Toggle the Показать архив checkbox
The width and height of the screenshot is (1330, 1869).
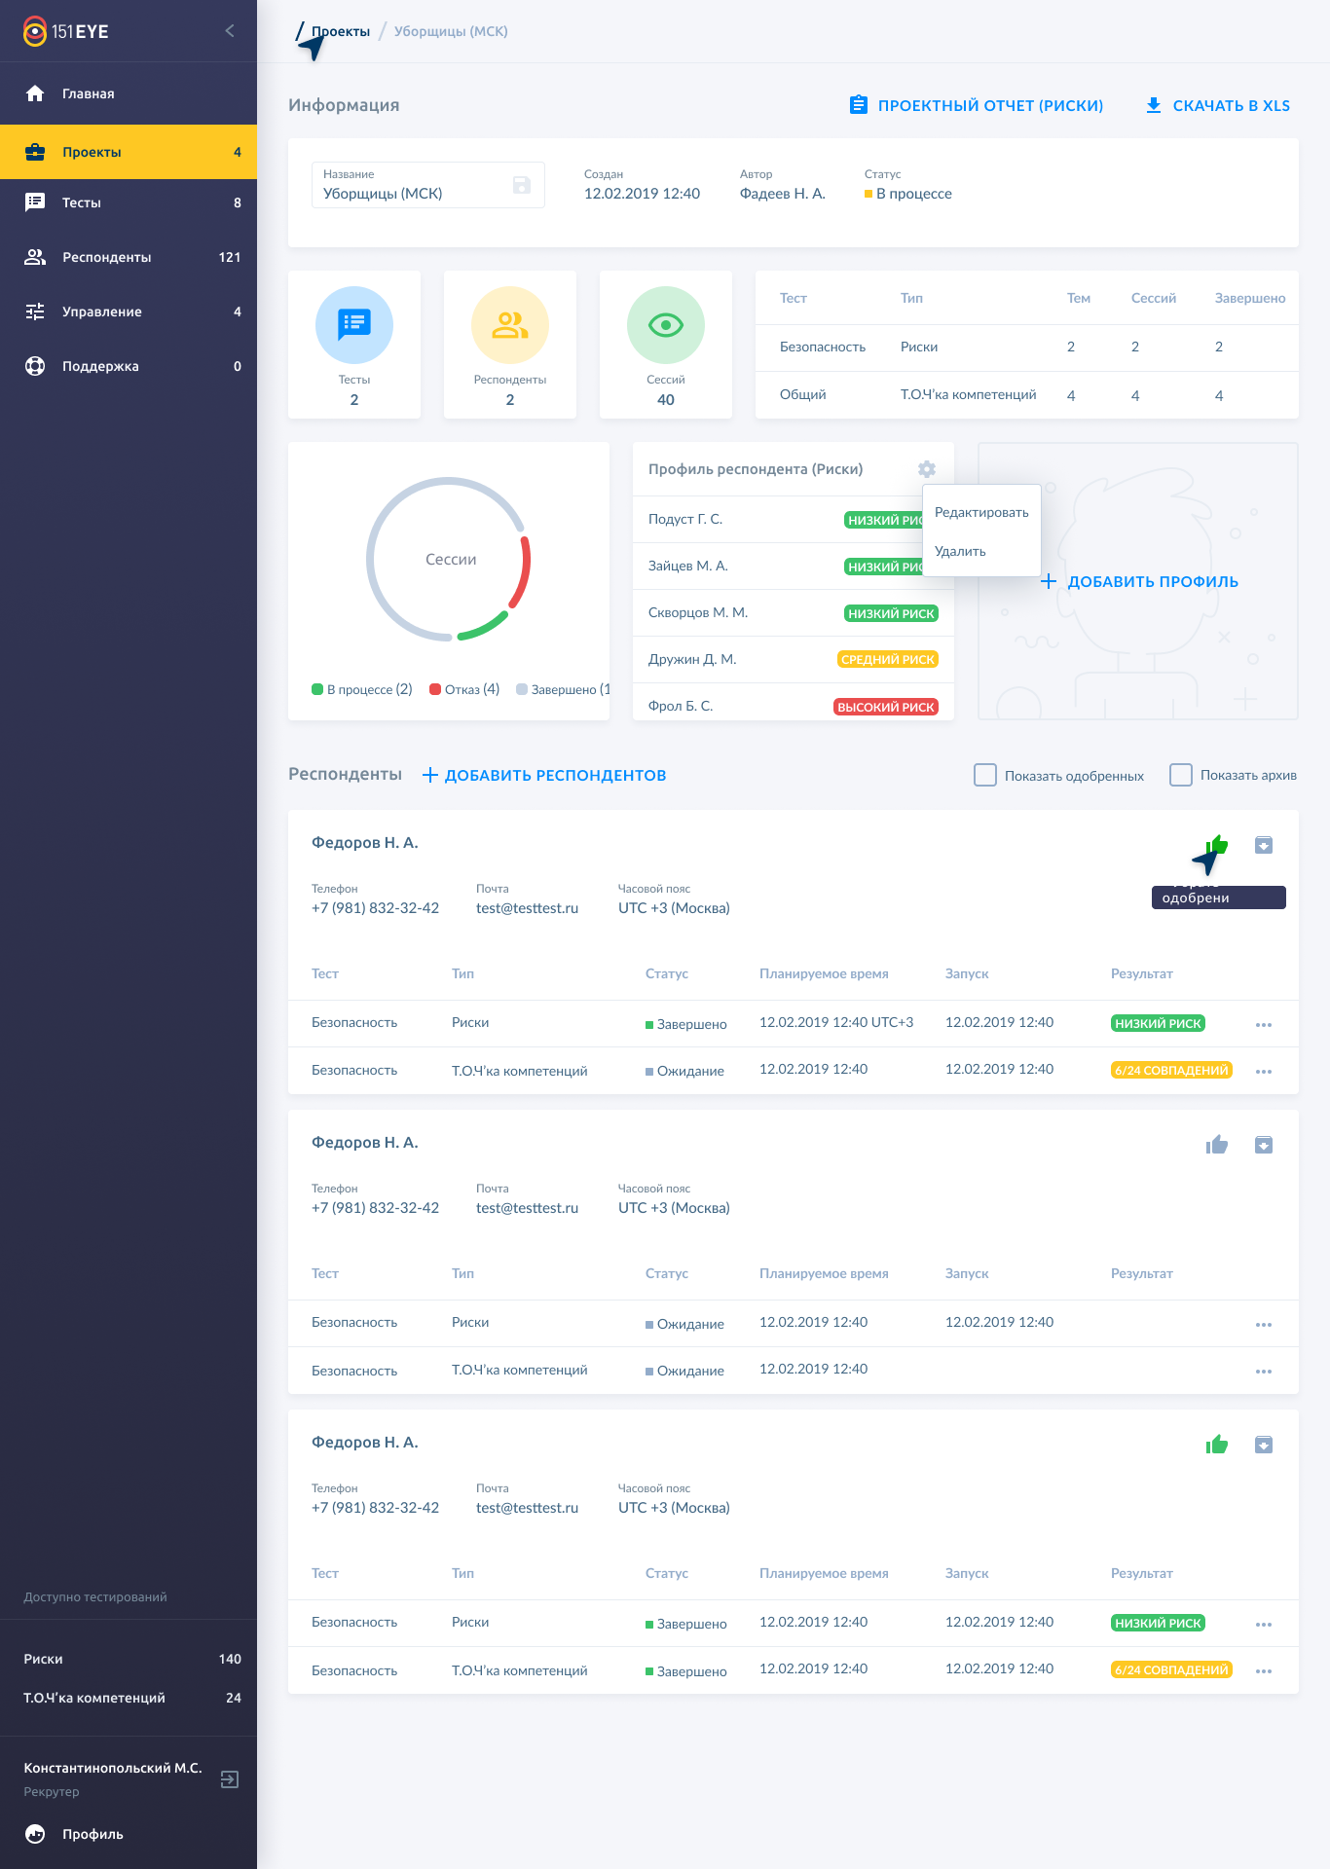point(1181,775)
